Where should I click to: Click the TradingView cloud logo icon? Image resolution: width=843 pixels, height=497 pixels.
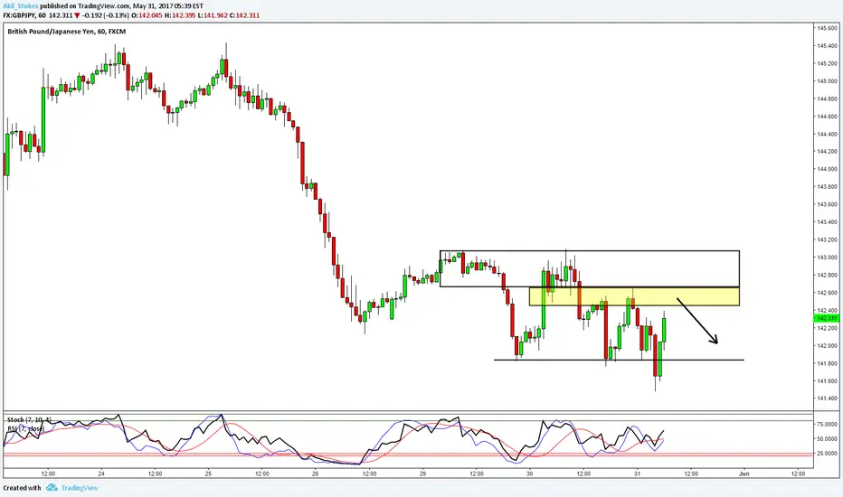coord(52,487)
